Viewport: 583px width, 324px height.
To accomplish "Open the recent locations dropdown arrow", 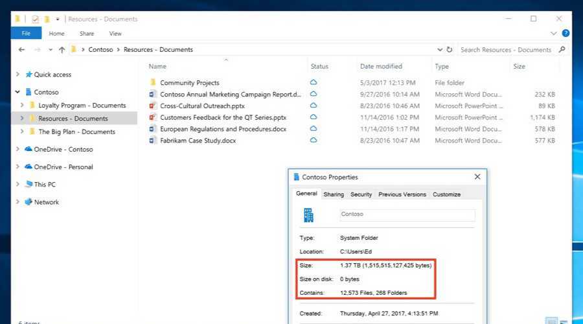I will point(50,49).
